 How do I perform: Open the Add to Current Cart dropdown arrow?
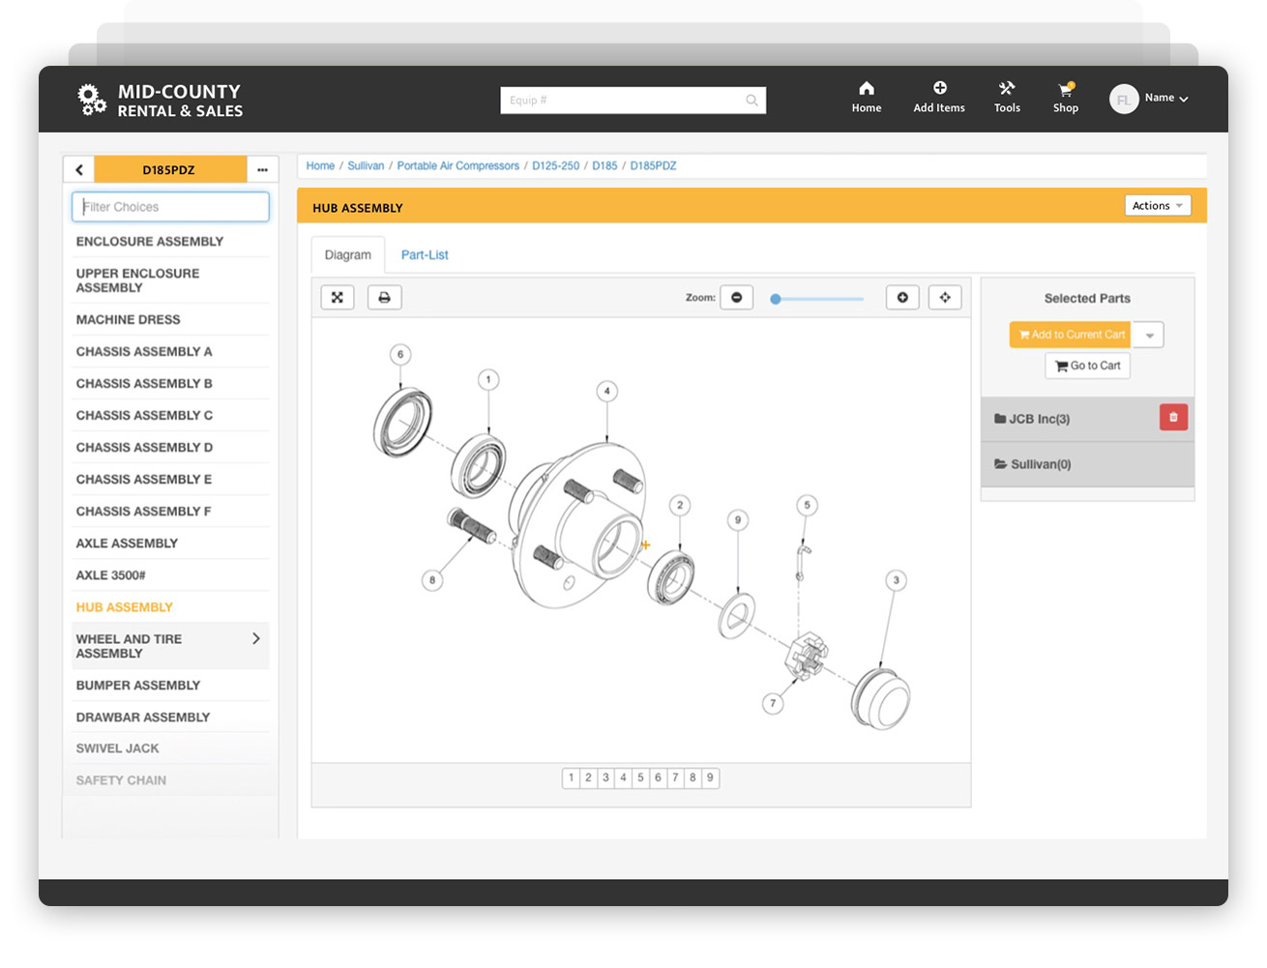tap(1148, 334)
